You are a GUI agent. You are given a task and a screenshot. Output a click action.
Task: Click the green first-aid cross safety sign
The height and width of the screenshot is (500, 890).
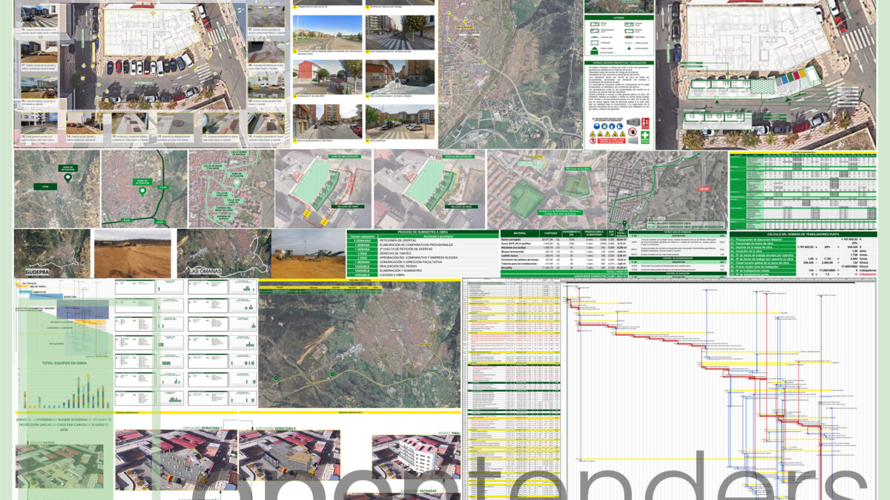pyautogui.click(x=645, y=136)
